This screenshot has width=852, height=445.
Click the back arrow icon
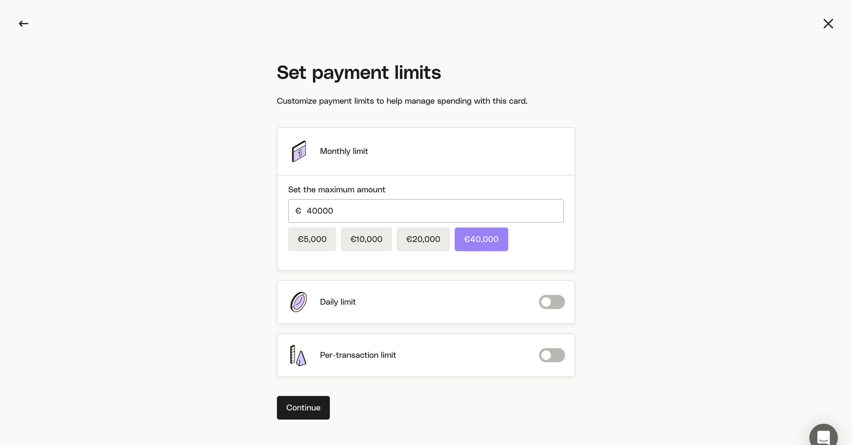pos(23,23)
